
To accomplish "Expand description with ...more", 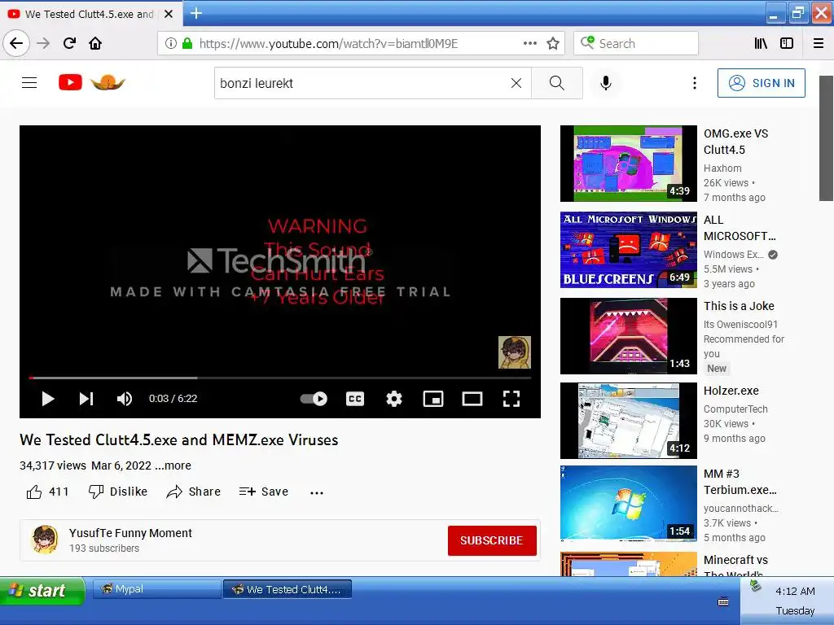I will pos(173,465).
